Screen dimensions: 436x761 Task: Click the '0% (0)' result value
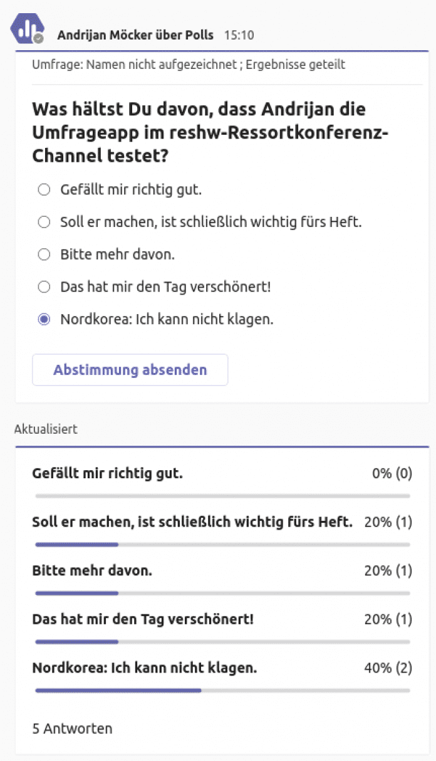(392, 473)
